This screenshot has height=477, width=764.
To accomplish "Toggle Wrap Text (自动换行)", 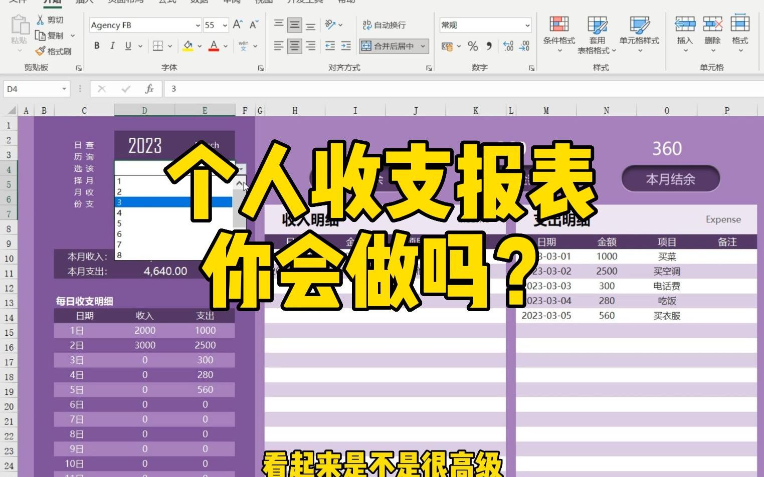I will coord(384,25).
